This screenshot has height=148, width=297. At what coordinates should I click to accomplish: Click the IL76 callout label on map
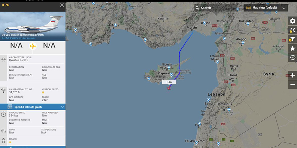click(x=169, y=82)
